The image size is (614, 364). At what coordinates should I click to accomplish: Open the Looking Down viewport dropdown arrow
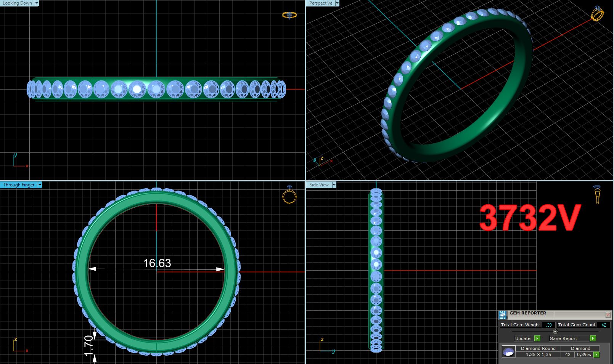tap(37, 3)
